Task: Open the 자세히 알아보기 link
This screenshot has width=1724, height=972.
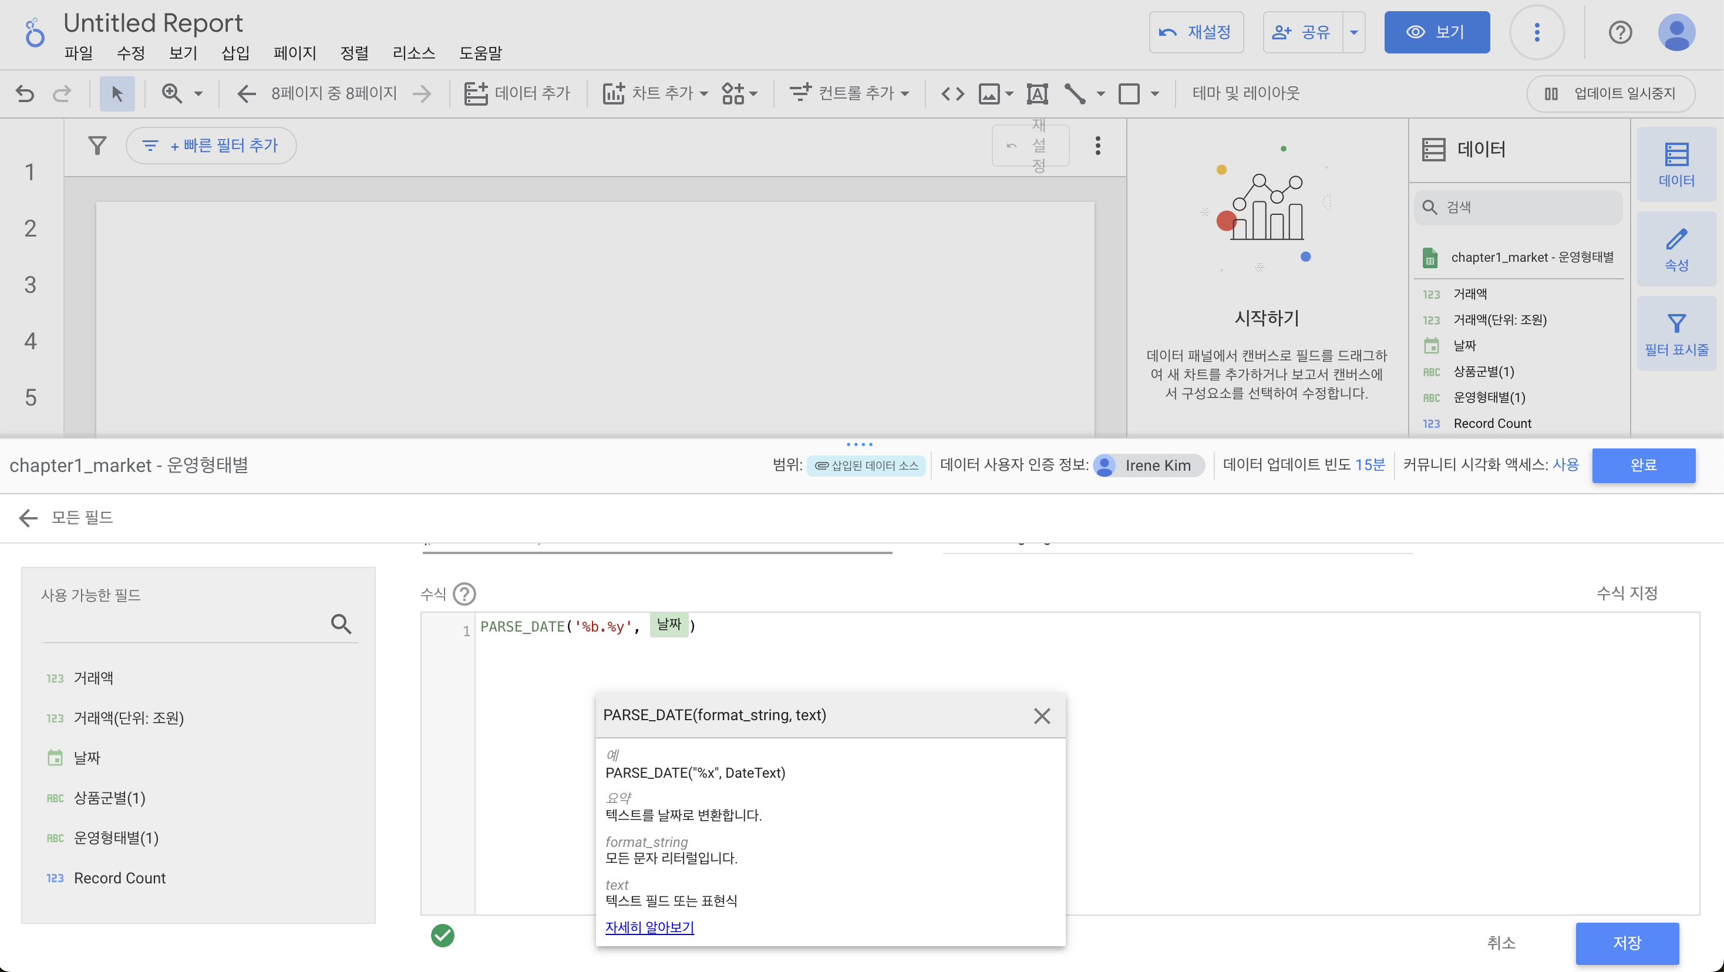Action: [x=649, y=927]
